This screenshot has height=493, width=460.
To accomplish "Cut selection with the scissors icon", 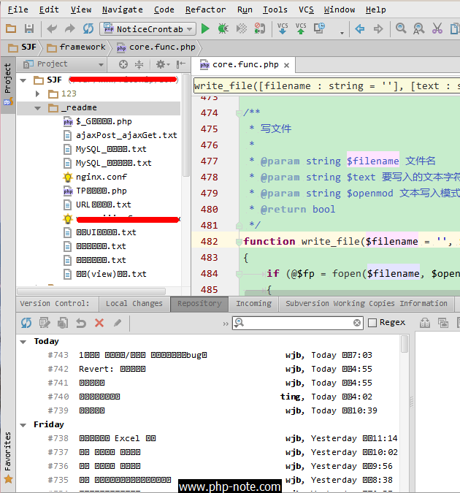I will coord(437,29).
